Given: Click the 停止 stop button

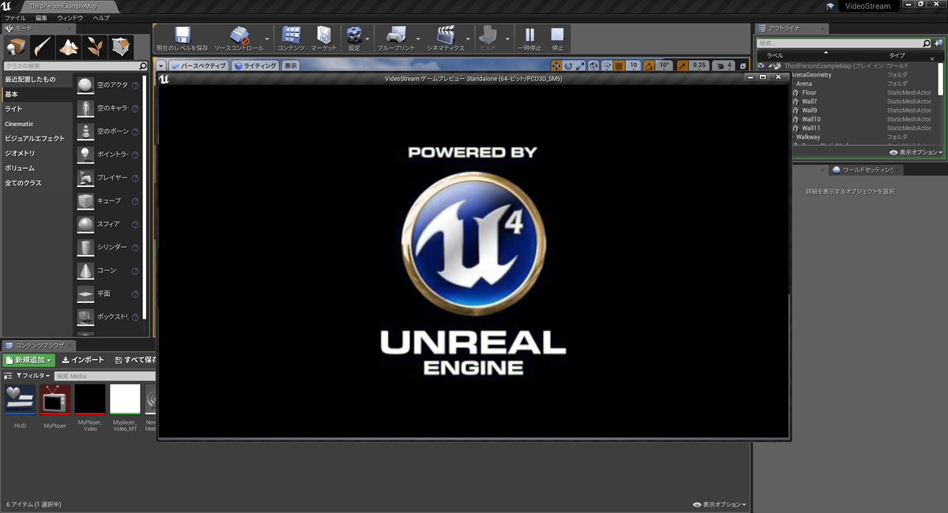Looking at the screenshot, I should pyautogui.click(x=558, y=39).
